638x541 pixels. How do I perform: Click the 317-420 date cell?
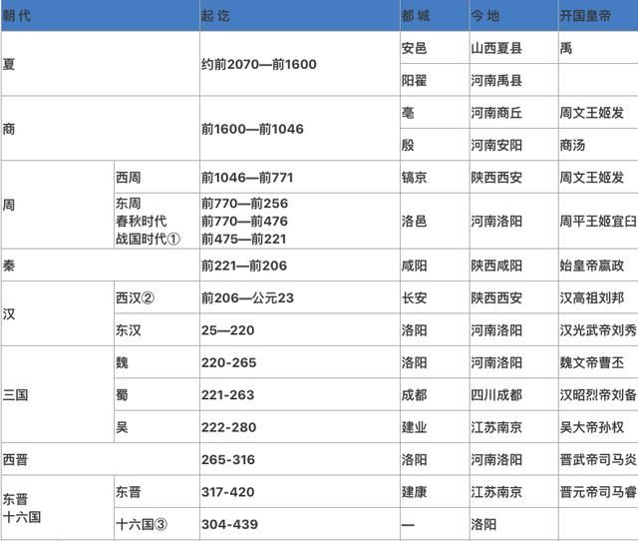[x=300, y=491]
